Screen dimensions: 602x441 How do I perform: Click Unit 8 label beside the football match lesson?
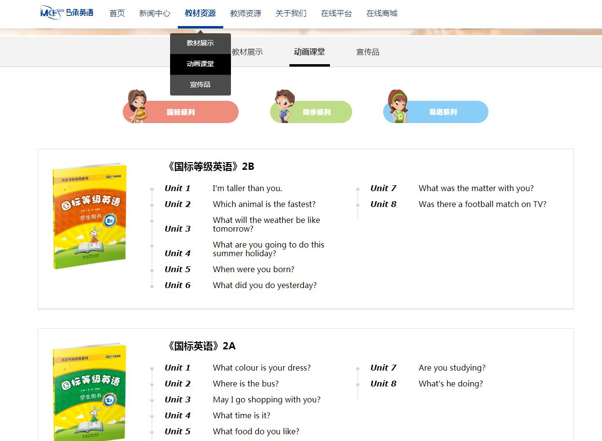(x=384, y=205)
